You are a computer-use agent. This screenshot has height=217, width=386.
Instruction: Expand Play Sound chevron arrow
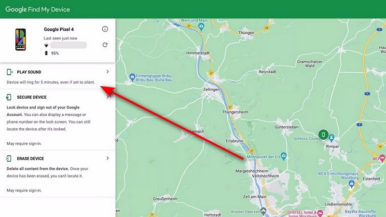[x=108, y=71]
